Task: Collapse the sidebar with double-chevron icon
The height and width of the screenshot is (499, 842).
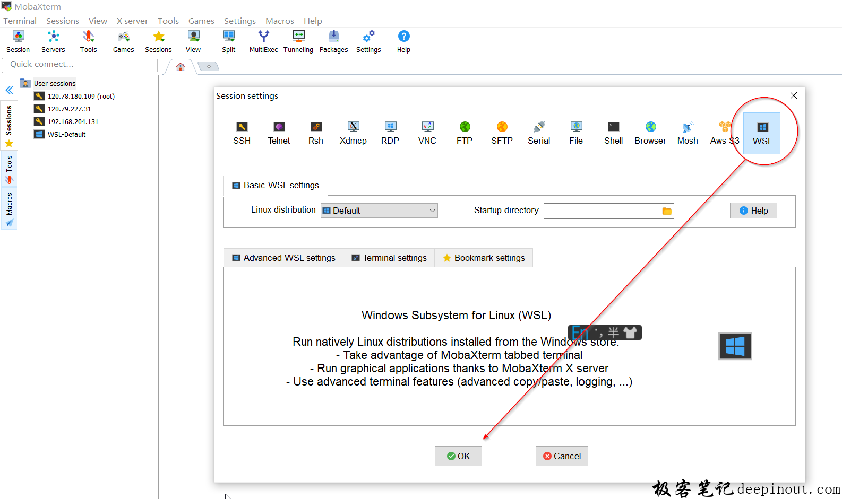Action: point(9,90)
